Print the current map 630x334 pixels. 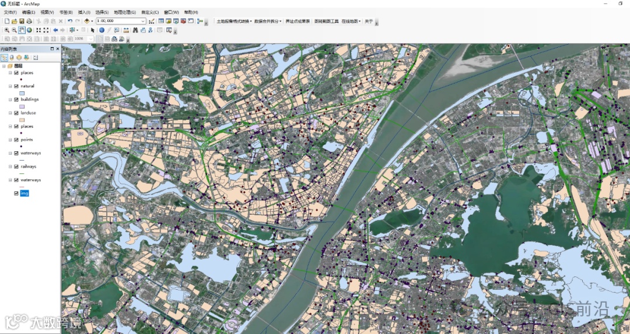29,21
